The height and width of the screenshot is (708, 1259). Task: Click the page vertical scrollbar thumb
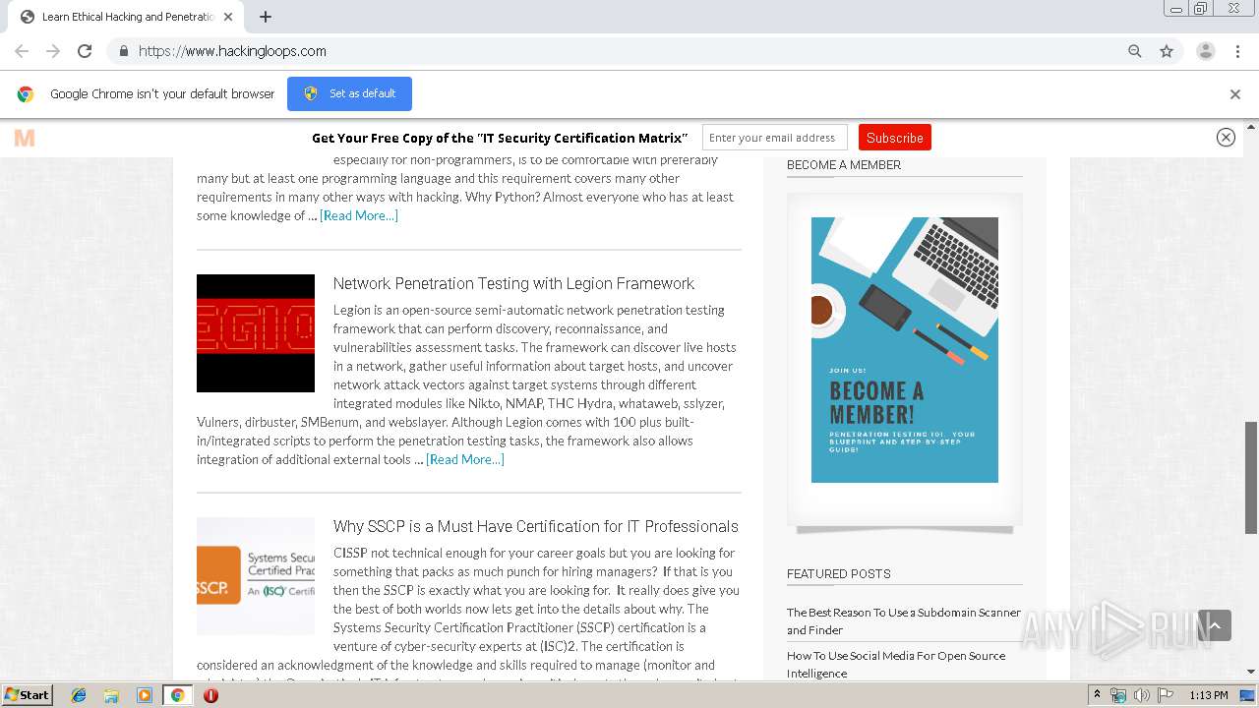pyautogui.click(x=1251, y=478)
